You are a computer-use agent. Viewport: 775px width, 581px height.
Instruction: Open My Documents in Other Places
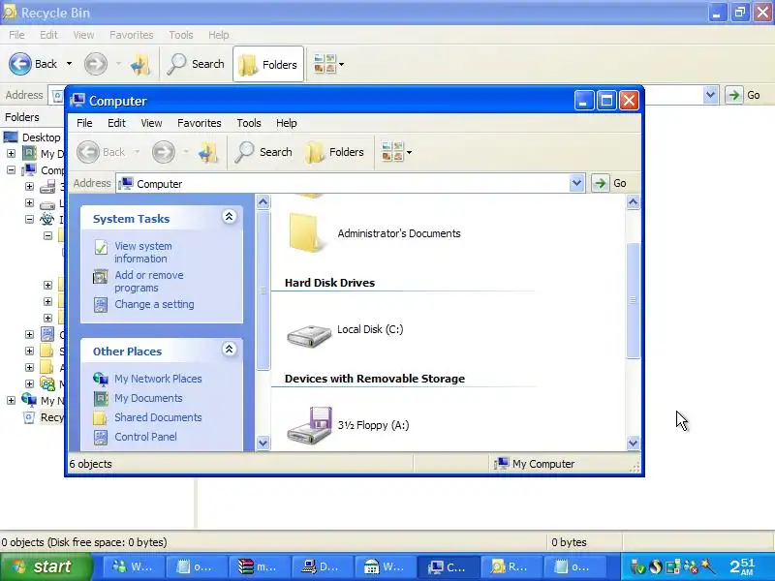click(148, 398)
